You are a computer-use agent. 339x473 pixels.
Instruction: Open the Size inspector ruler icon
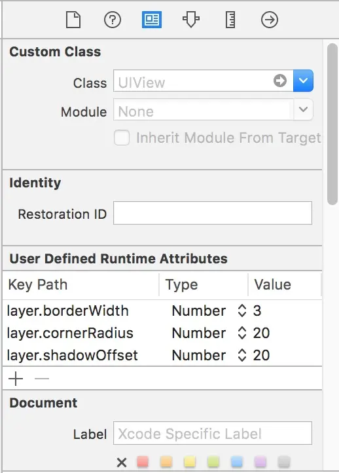230,20
